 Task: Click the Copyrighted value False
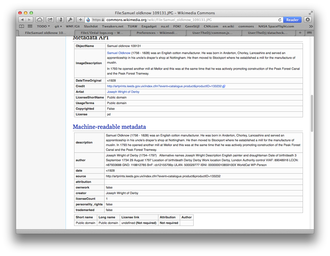(x=111, y=109)
